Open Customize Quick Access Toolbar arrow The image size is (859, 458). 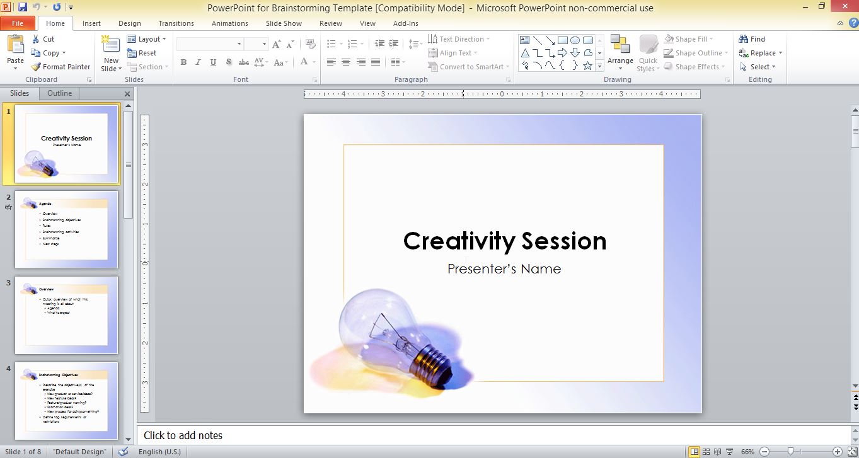point(70,8)
